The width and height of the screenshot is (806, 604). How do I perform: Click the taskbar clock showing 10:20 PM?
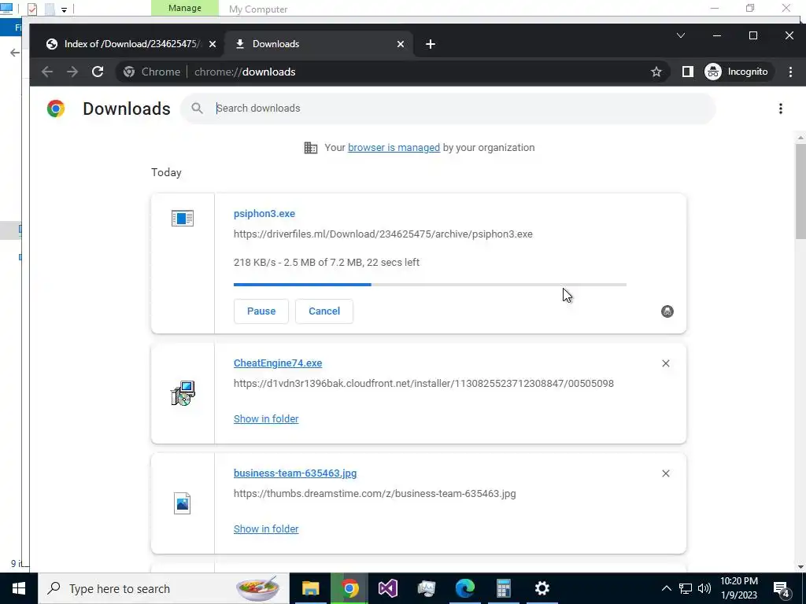click(738, 588)
